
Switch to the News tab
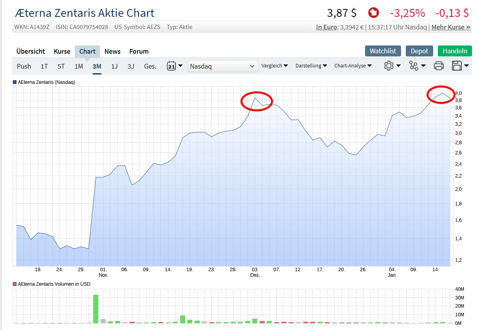pyautogui.click(x=112, y=51)
